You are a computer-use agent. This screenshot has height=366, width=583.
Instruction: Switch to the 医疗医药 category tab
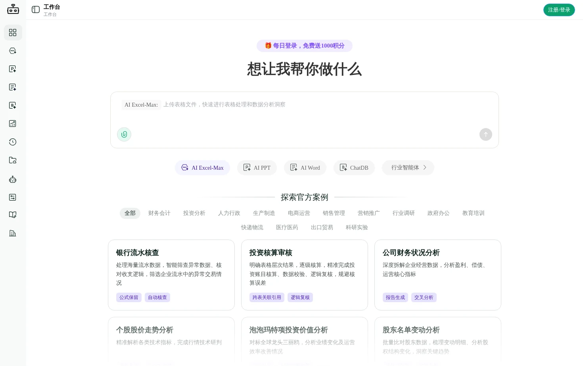pyautogui.click(x=287, y=228)
